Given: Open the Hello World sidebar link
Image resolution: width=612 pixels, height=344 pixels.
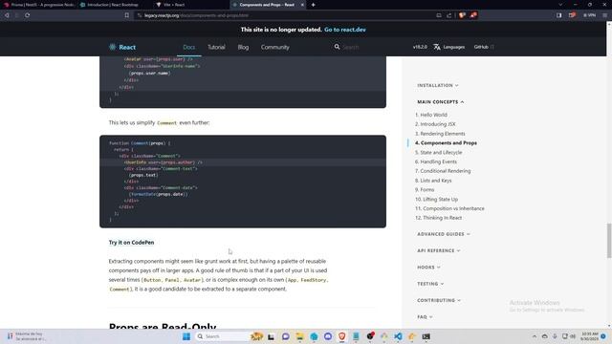Looking at the screenshot, I should (431, 115).
